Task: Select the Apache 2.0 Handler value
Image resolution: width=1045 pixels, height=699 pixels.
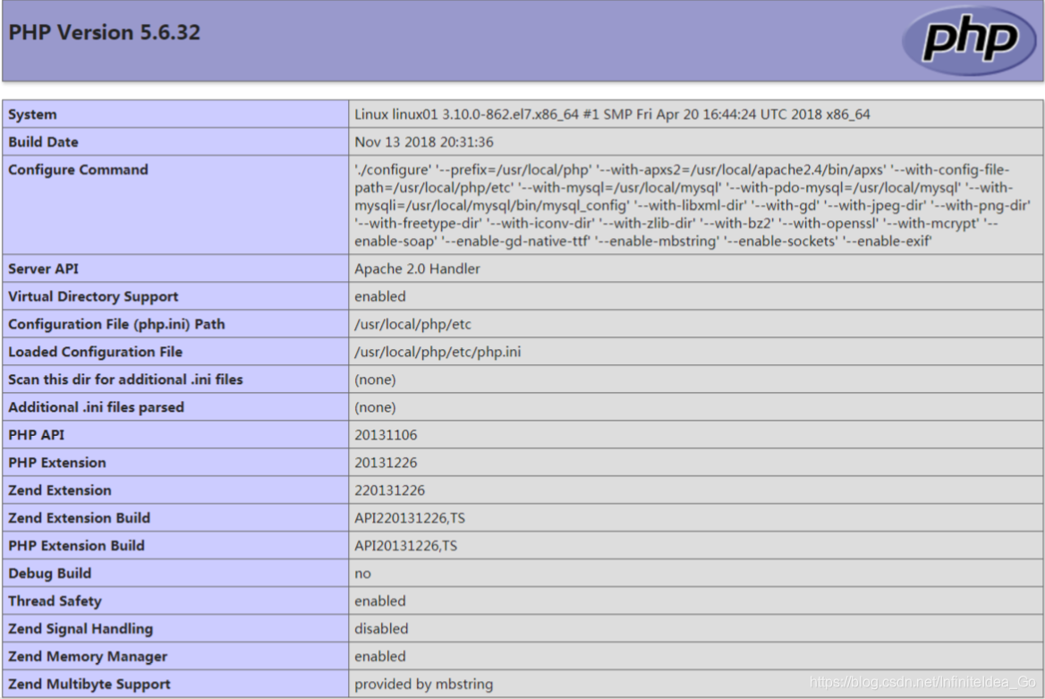Action: click(x=417, y=269)
